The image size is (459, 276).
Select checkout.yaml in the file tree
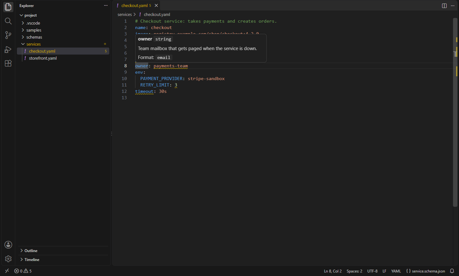click(x=63, y=51)
